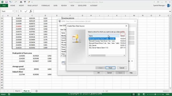
Task: Click the Version column header
Action: [123, 36]
